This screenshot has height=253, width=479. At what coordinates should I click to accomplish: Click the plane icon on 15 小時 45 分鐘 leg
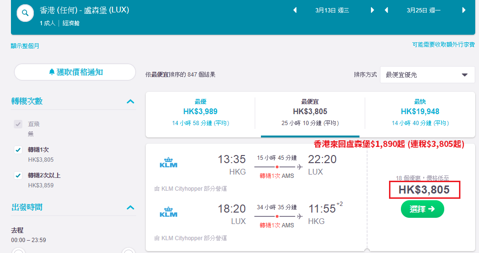click(x=299, y=166)
